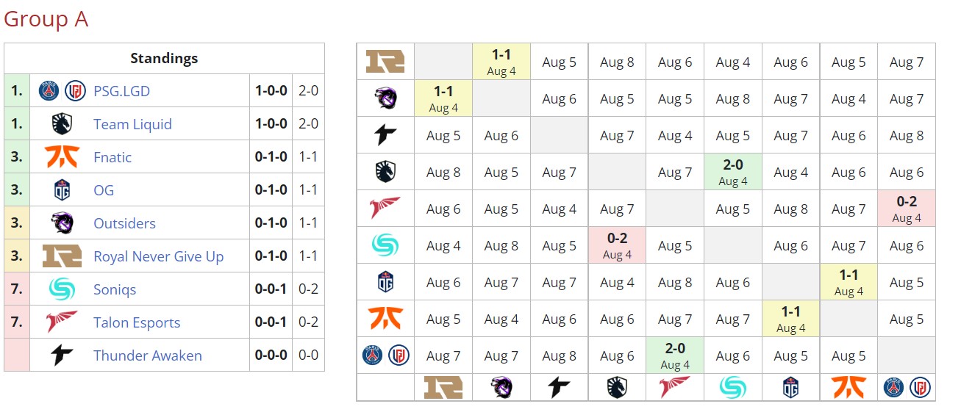The width and height of the screenshot is (961, 412).
Task: Click the Soniqs logo in the grid's bottom row
Action: click(x=733, y=387)
